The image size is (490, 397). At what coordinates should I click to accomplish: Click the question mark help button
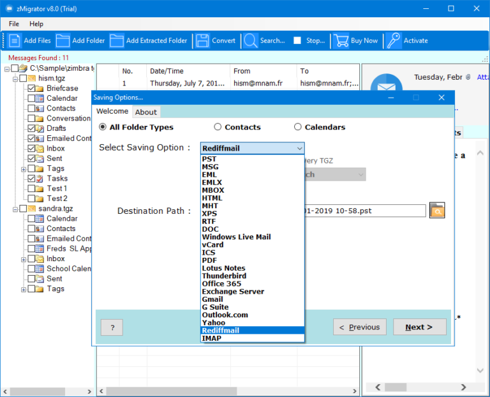coord(112,327)
